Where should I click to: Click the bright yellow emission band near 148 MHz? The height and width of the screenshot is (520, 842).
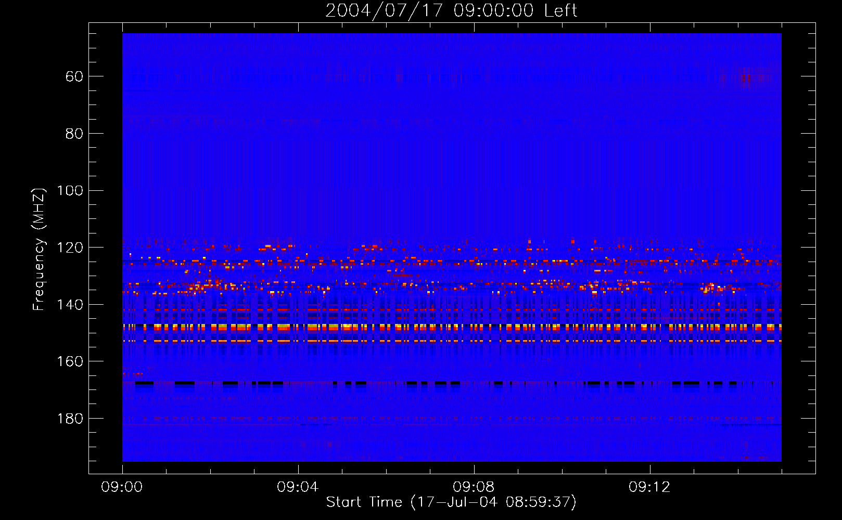click(452, 327)
